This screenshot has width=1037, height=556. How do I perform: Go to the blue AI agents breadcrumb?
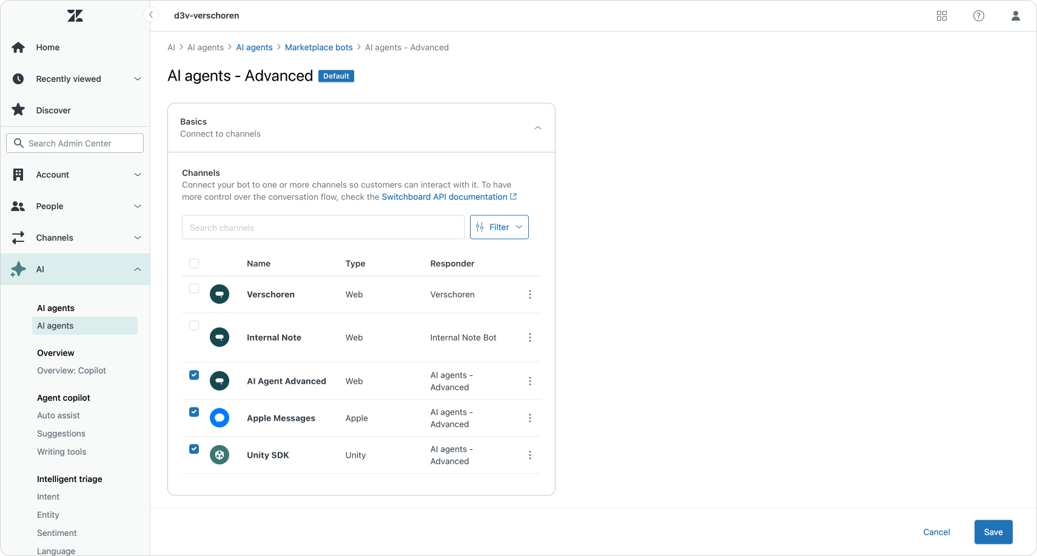click(x=254, y=47)
